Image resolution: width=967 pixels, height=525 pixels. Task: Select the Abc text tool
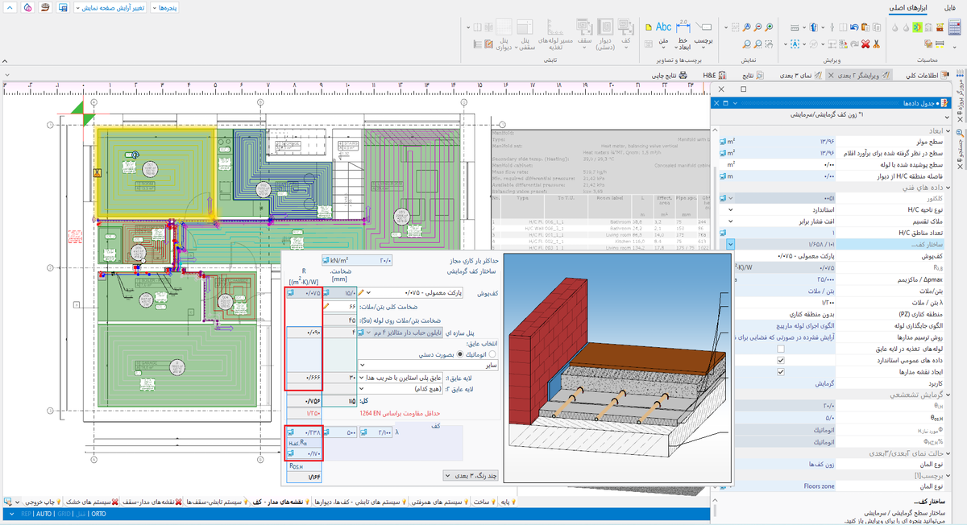(663, 27)
